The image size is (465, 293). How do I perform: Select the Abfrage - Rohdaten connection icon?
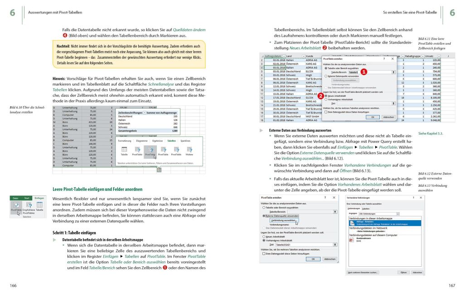coord(352,223)
